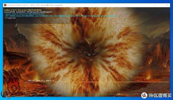Click the 'Burn-in test, 1280x720' header line
Image resolution: width=173 pixels, height=100 pixels.
(23, 10)
